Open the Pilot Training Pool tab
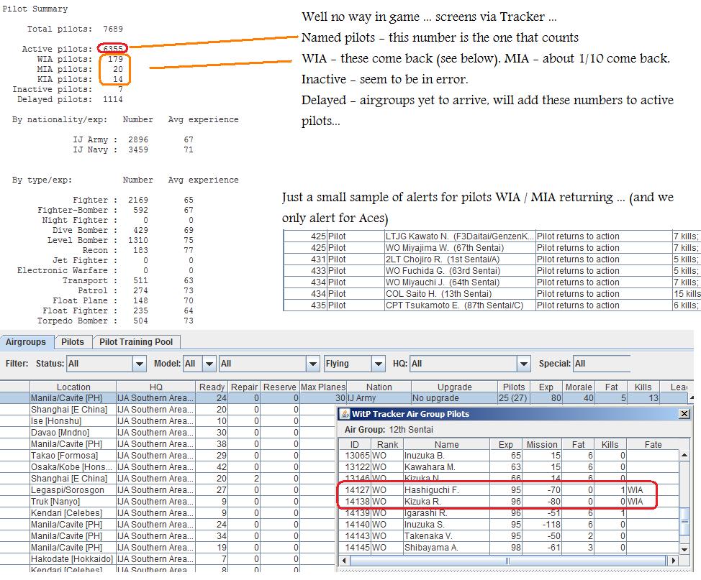 [x=136, y=342]
